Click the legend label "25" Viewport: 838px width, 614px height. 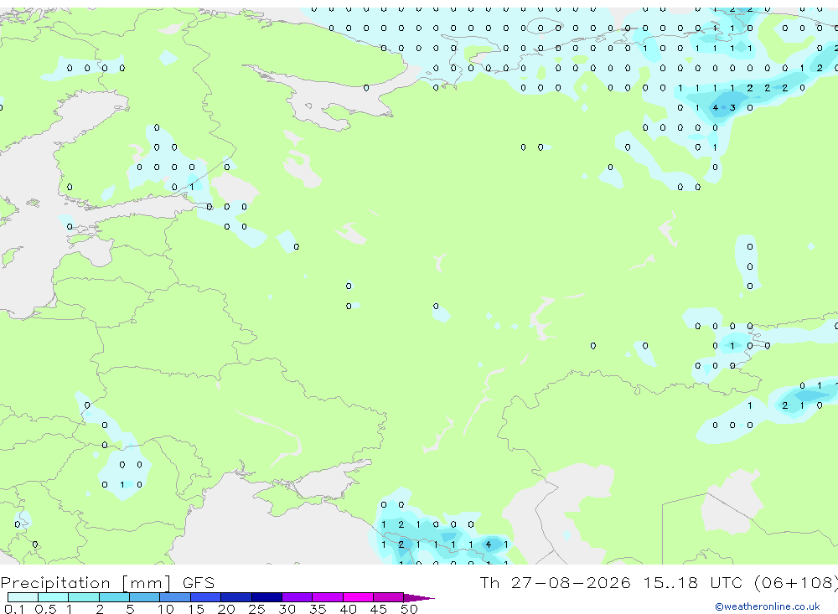coord(257,609)
